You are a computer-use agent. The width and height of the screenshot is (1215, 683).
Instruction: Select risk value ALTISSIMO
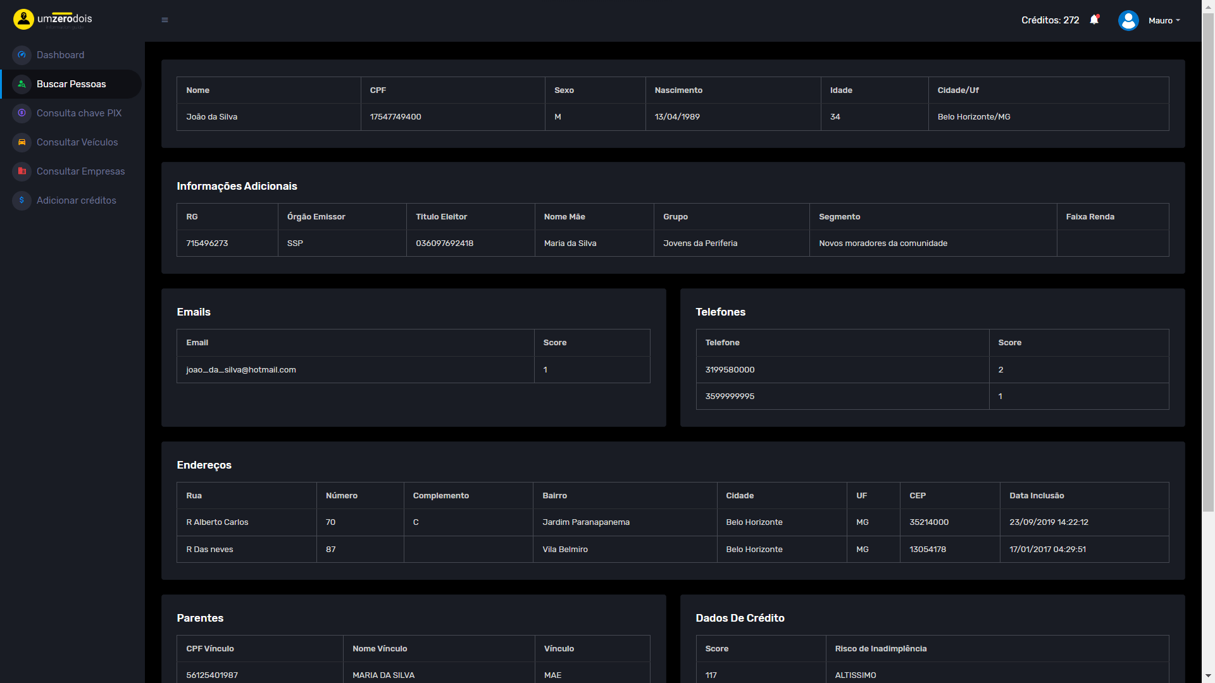(855, 675)
